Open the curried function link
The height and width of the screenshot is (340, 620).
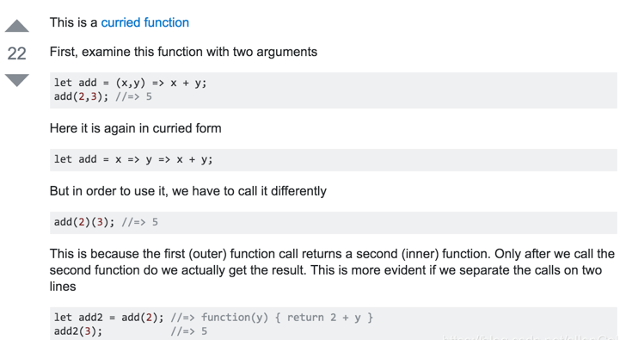click(145, 22)
